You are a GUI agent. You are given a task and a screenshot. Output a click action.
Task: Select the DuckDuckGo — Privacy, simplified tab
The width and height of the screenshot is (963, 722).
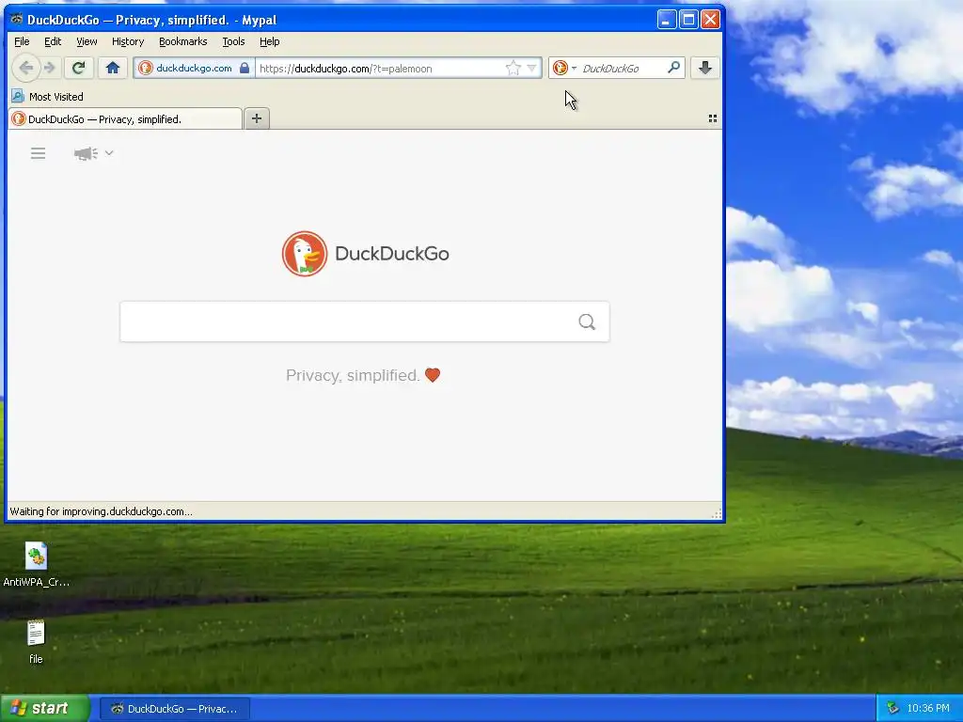click(x=125, y=119)
